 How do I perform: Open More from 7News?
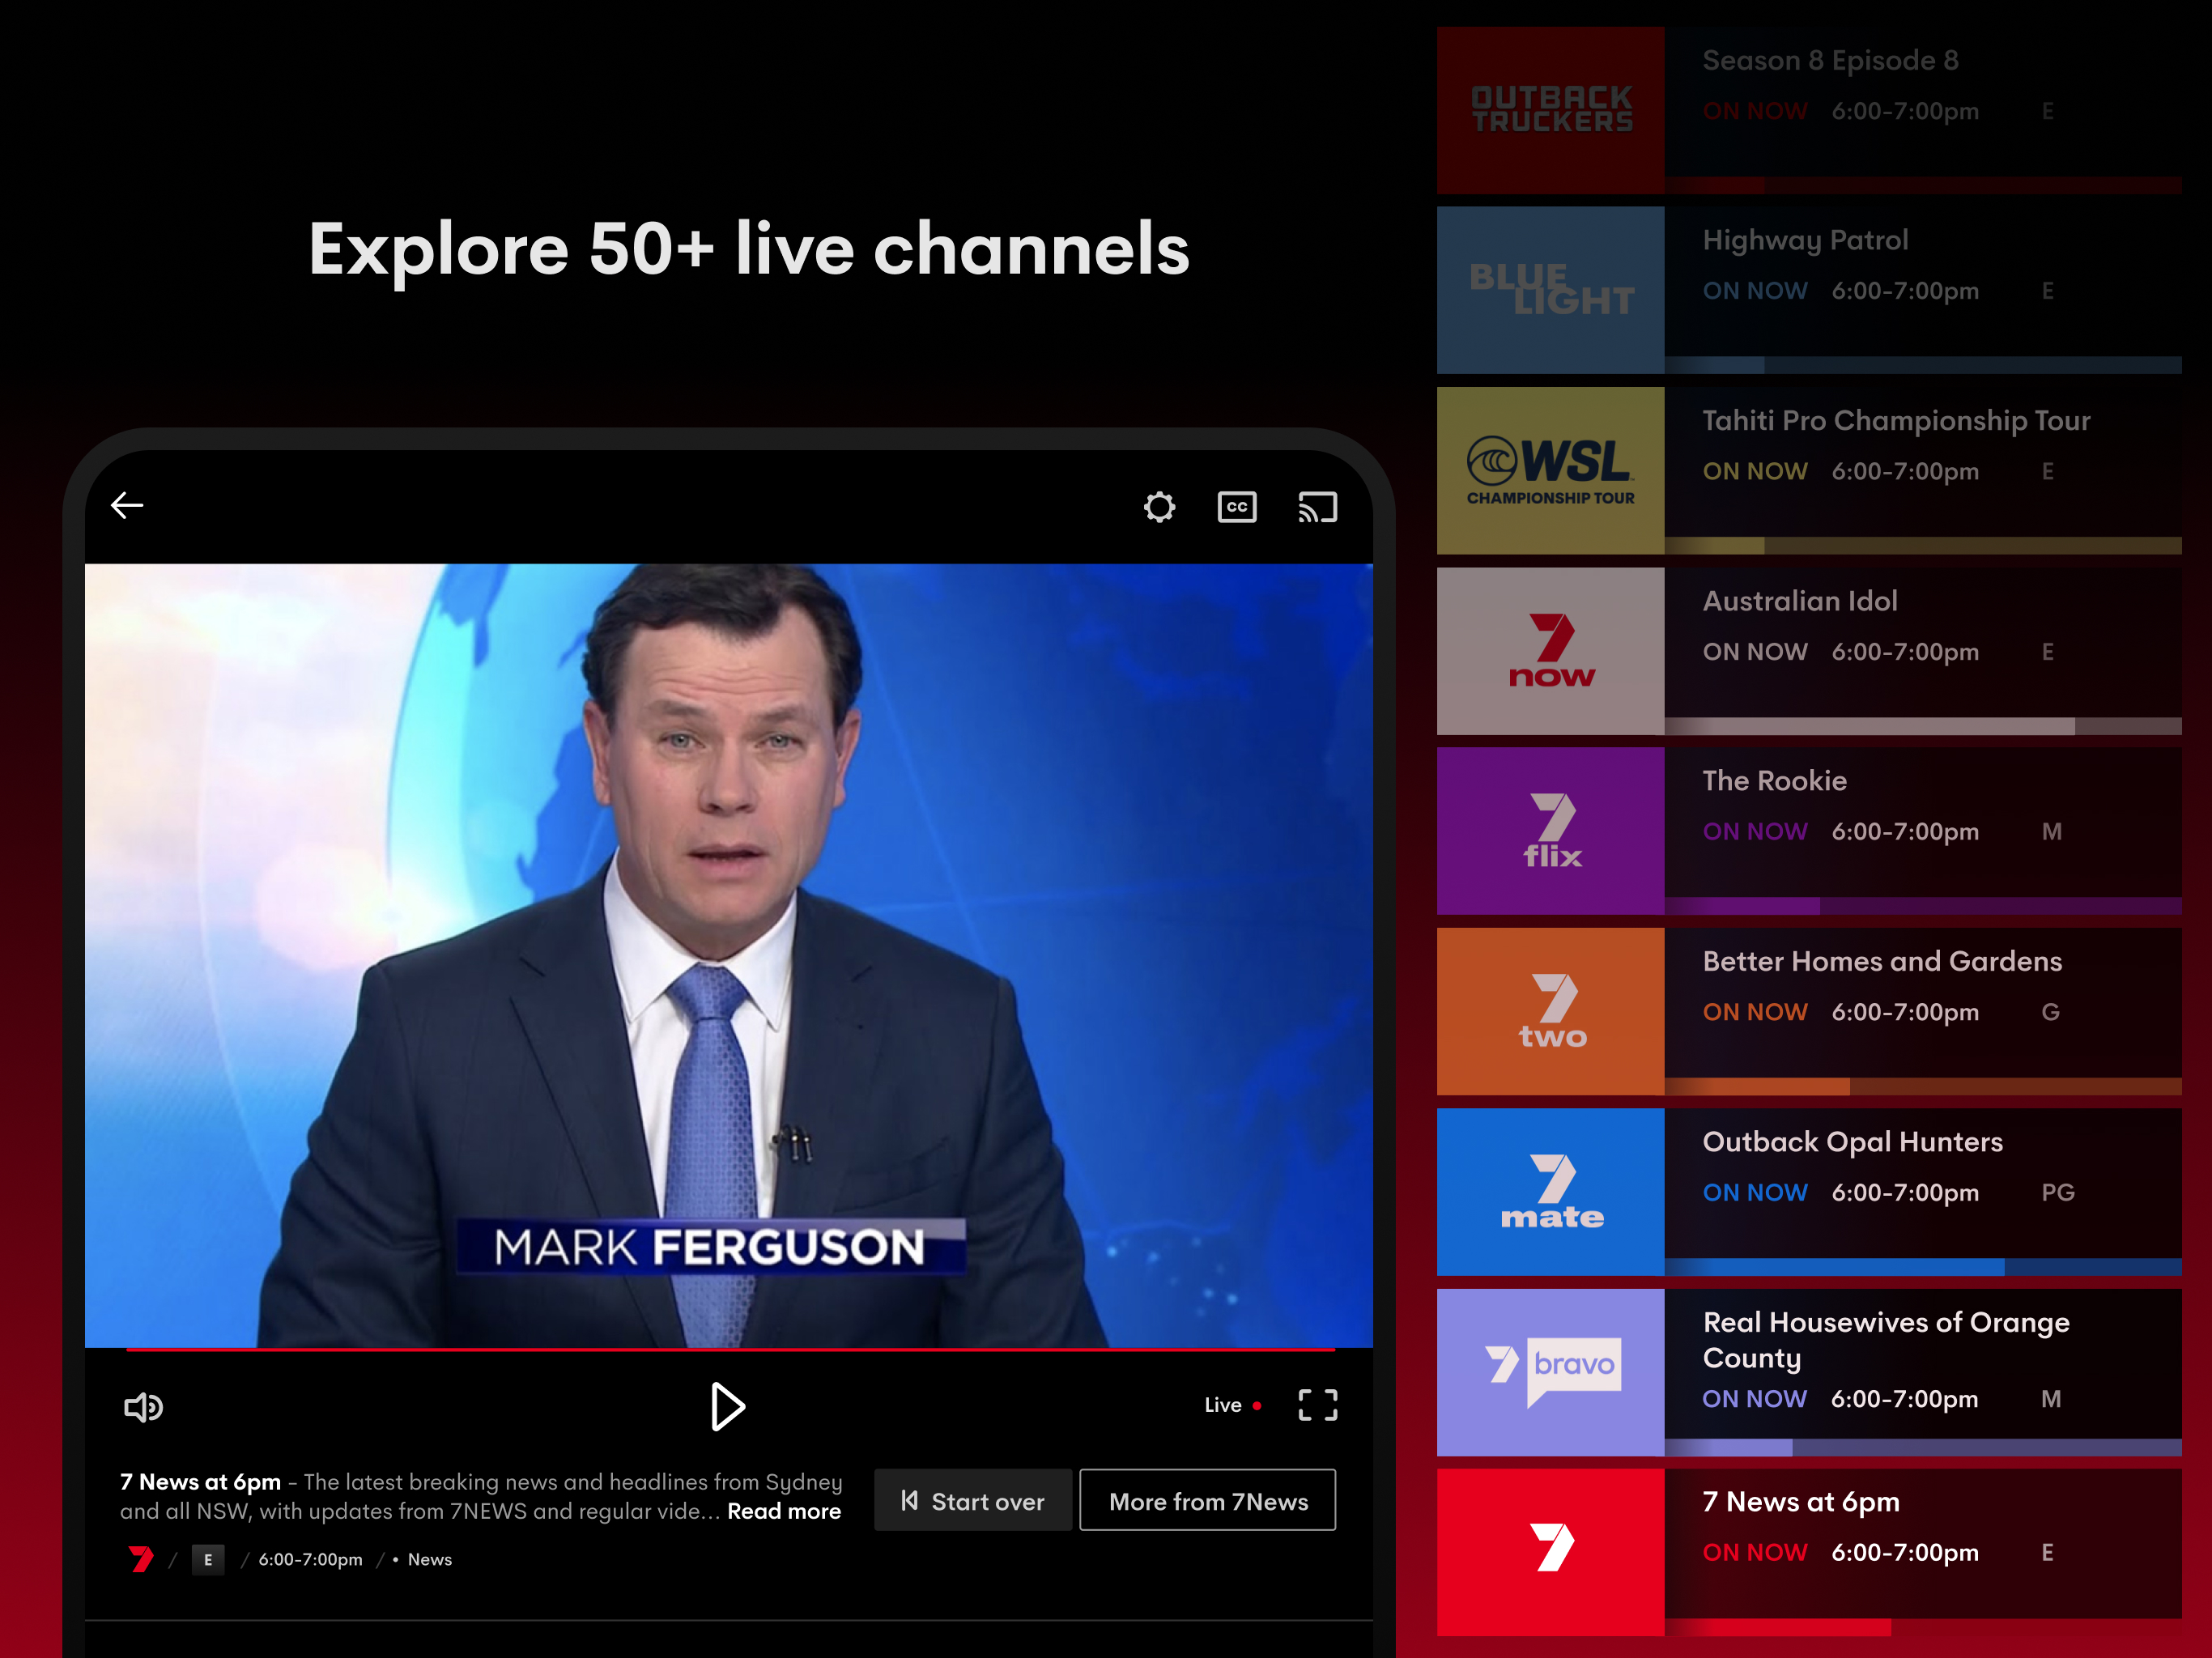pyautogui.click(x=1208, y=1500)
